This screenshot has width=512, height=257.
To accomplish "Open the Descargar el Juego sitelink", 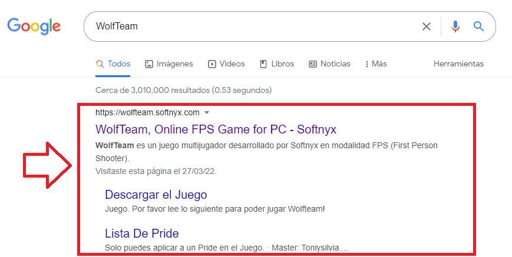I will [x=156, y=195].
